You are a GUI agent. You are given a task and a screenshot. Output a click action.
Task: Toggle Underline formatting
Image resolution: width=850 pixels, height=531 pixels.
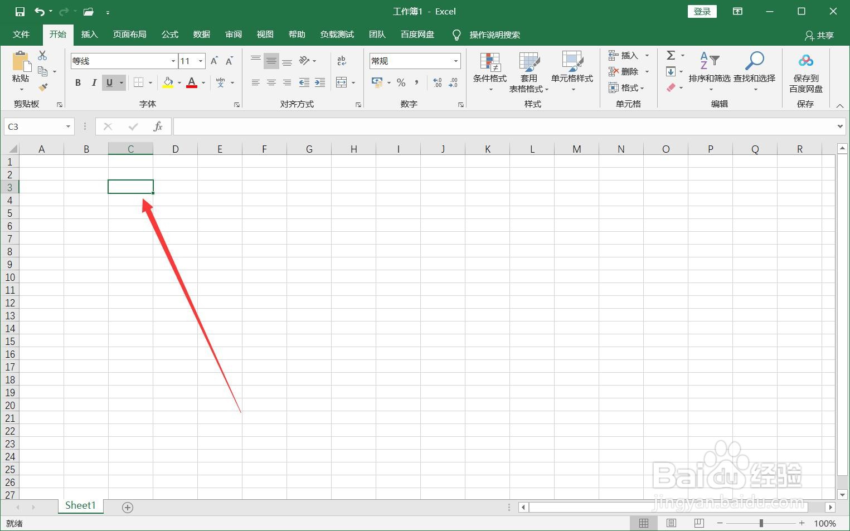click(x=109, y=82)
